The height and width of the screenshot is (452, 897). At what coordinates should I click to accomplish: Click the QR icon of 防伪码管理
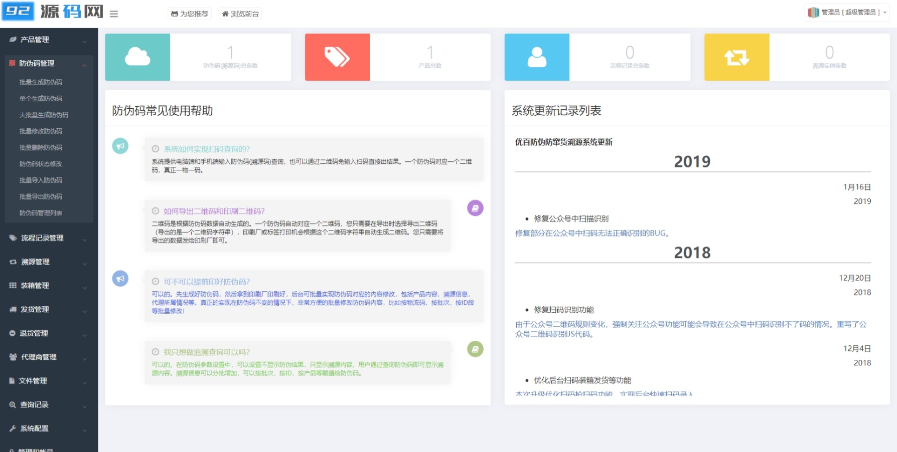click(13, 63)
